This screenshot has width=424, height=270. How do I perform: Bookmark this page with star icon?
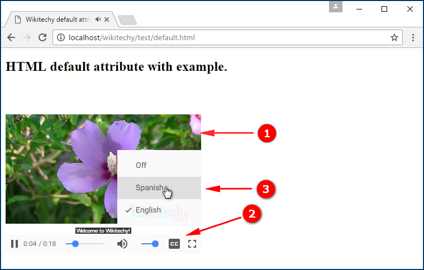tap(394, 38)
